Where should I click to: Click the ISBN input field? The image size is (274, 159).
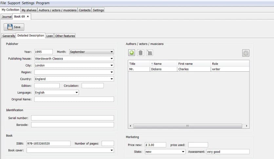click(49, 144)
